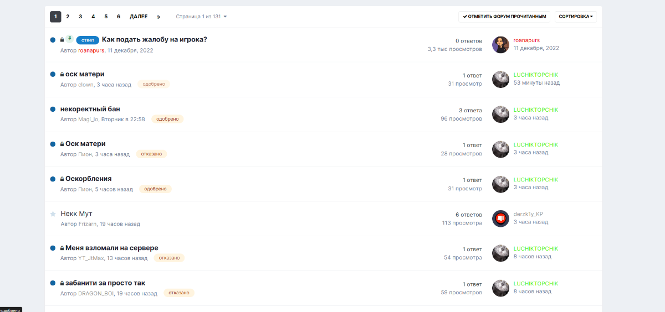Click the double-arrow last page icon
Image resolution: width=665 pixels, height=312 pixels.
(158, 17)
